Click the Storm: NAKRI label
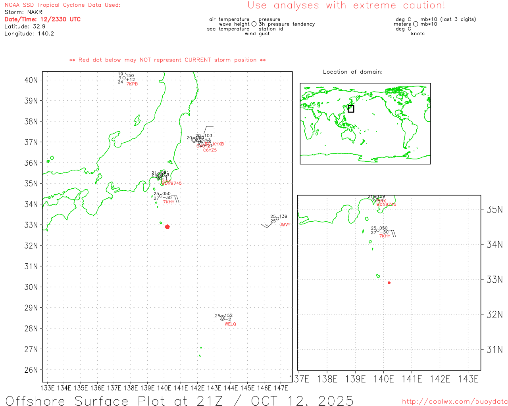The width and height of the screenshot is (508, 406). click(24, 12)
